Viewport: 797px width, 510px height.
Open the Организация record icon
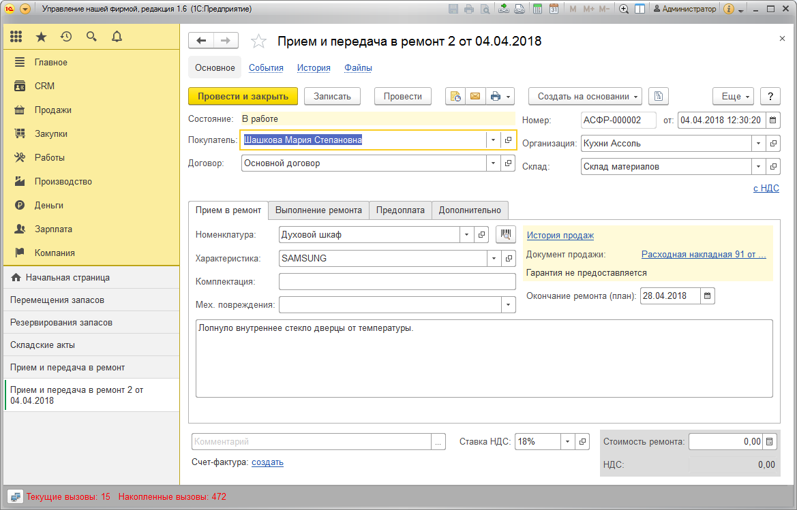coord(773,144)
